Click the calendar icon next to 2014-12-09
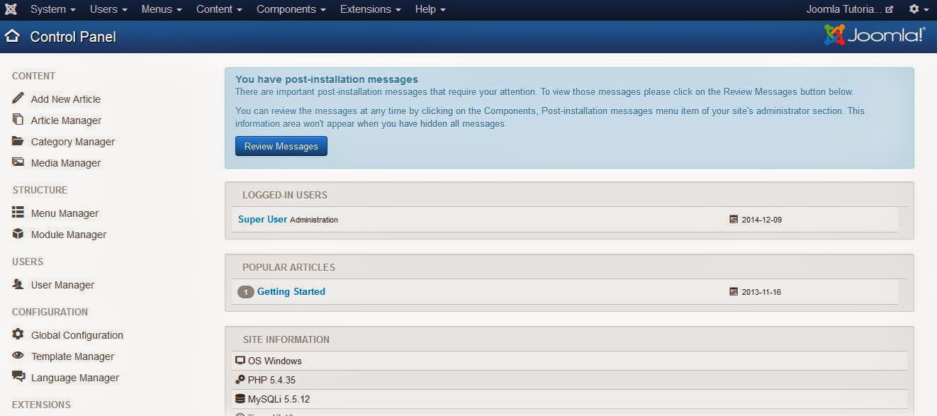Screen dimensions: 937x416 734,220
